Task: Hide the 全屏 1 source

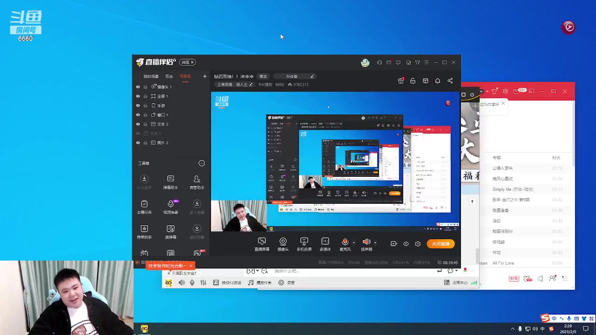Action: coord(138,96)
